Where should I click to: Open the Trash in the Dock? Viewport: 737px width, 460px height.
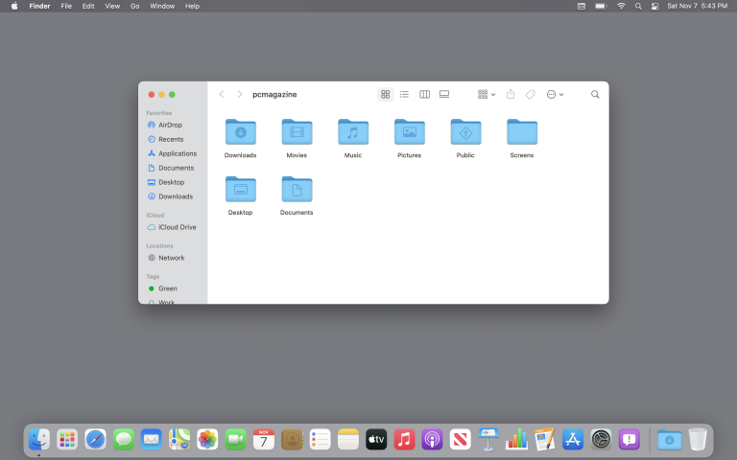click(698, 439)
